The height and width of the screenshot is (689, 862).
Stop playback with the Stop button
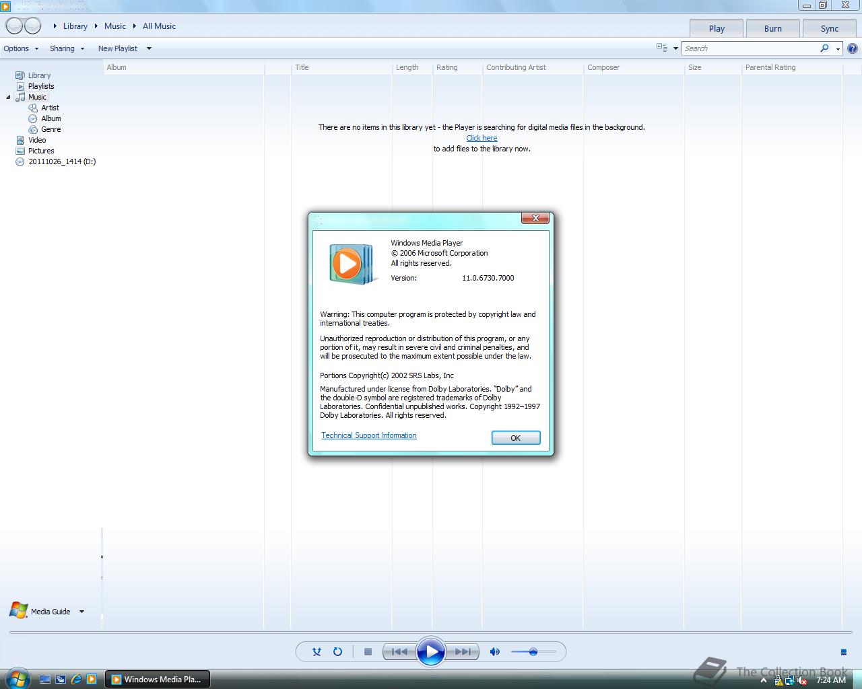[x=368, y=651]
